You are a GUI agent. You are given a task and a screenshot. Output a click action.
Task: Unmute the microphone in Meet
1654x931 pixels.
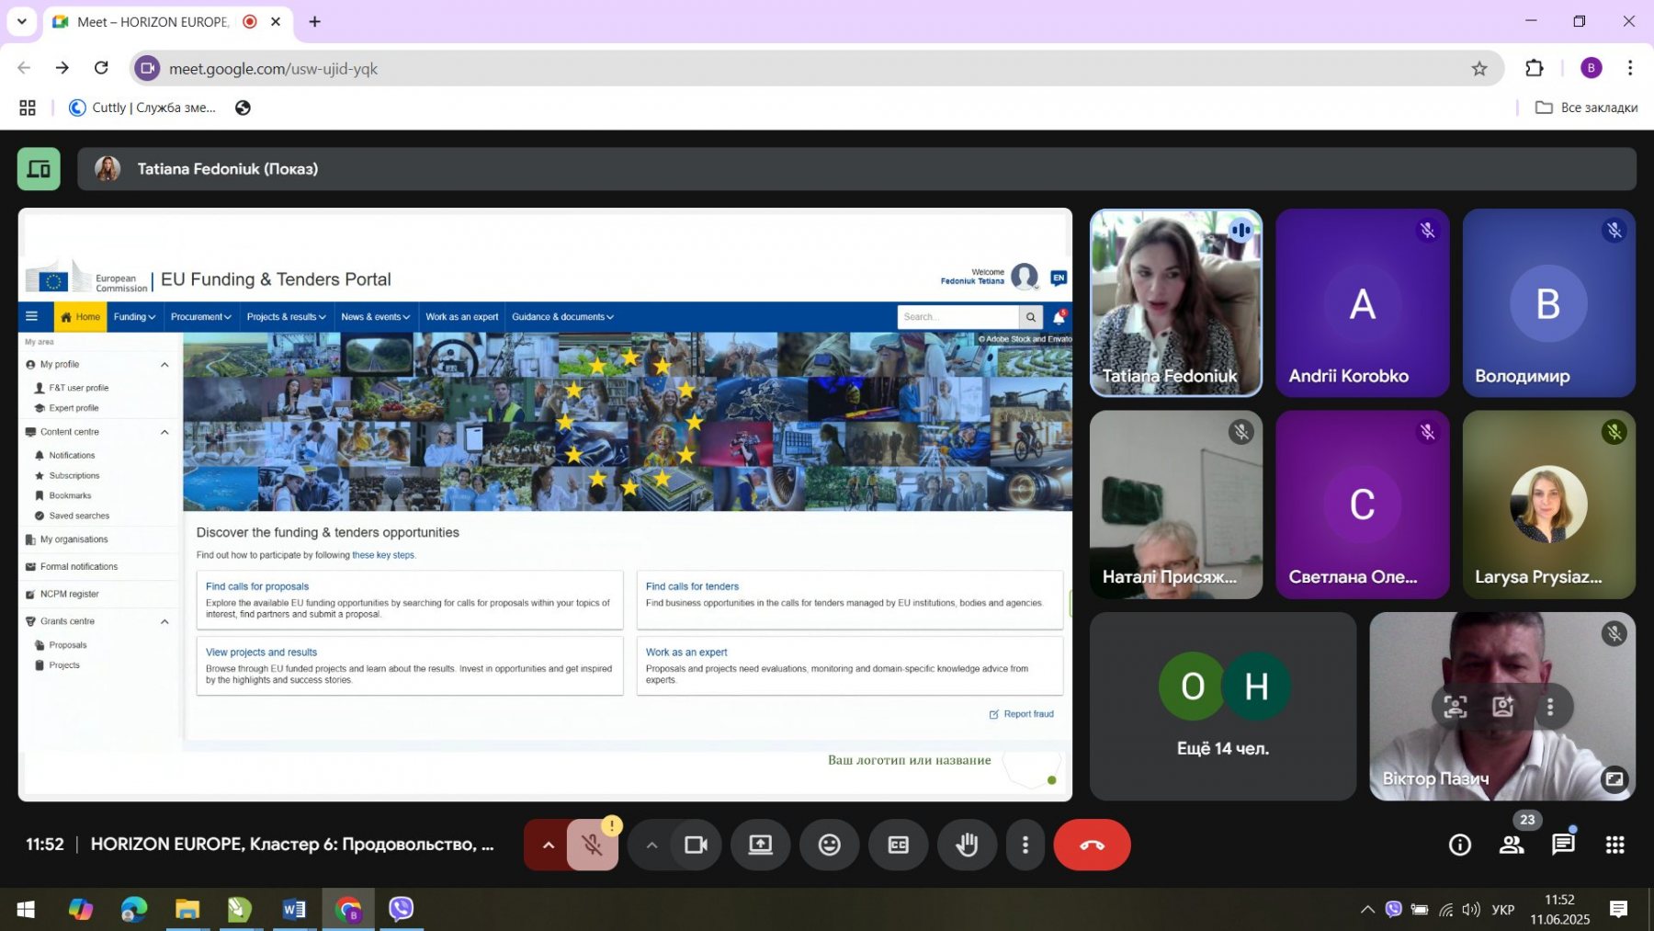(593, 845)
